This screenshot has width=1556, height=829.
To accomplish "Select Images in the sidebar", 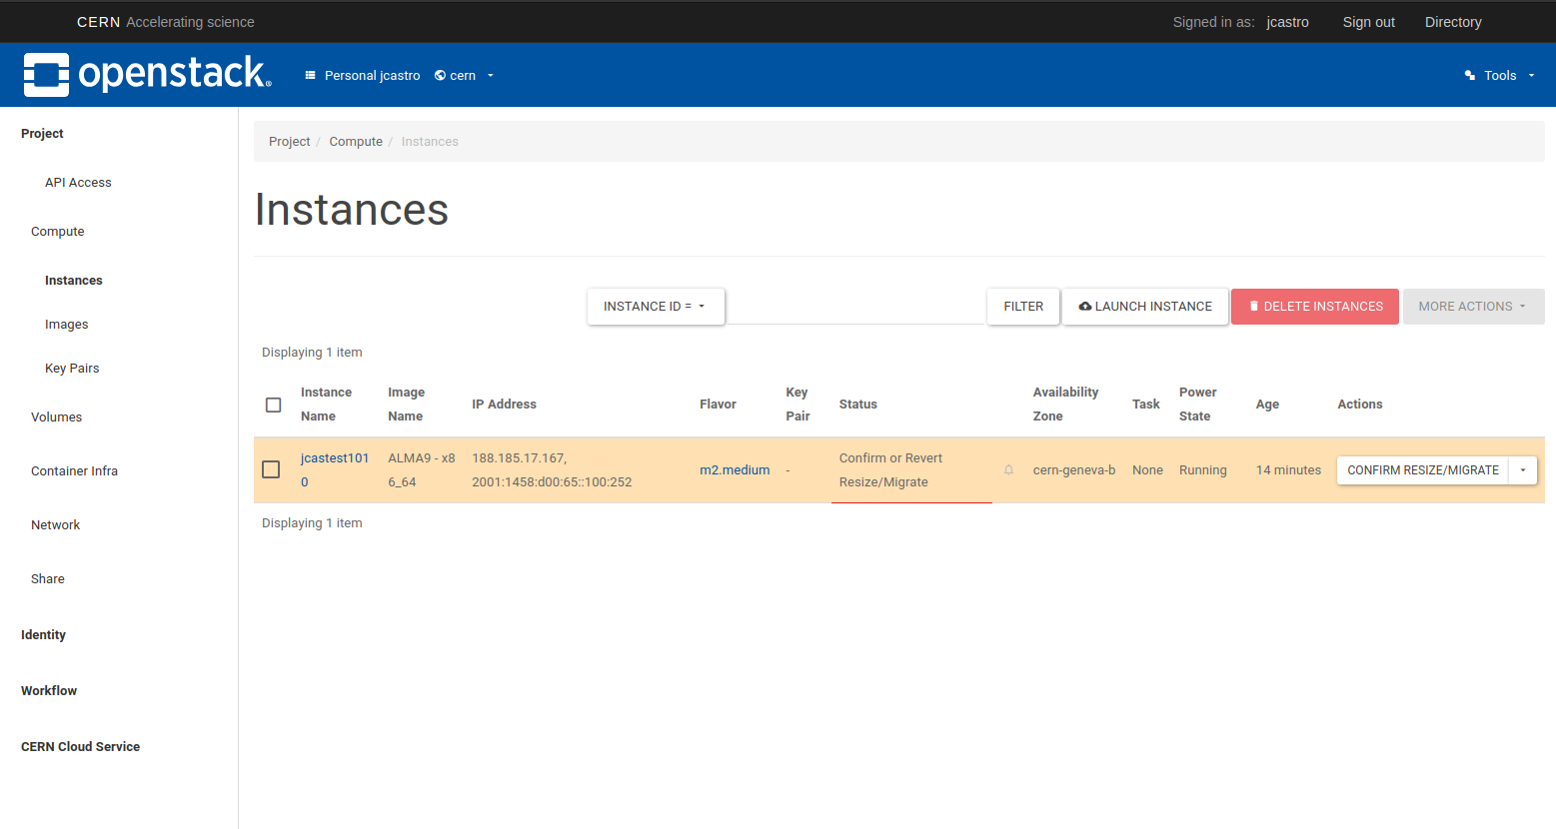I will point(67,325).
